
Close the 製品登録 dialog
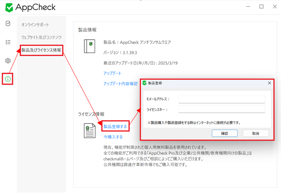(x=269, y=83)
